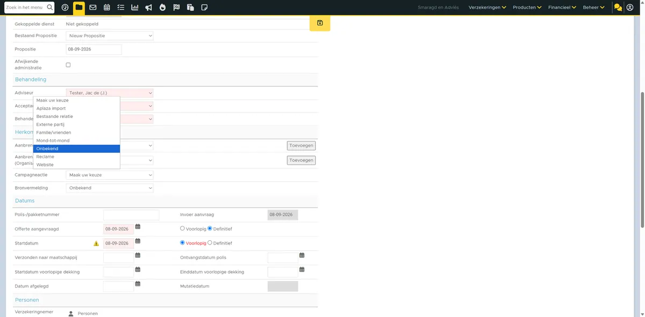The height and width of the screenshot is (317, 645).
Task: Expand the Producten menu
Action: 527,8
